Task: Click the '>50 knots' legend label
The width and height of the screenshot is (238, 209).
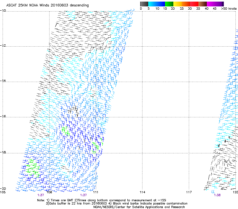Action: (229, 9)
